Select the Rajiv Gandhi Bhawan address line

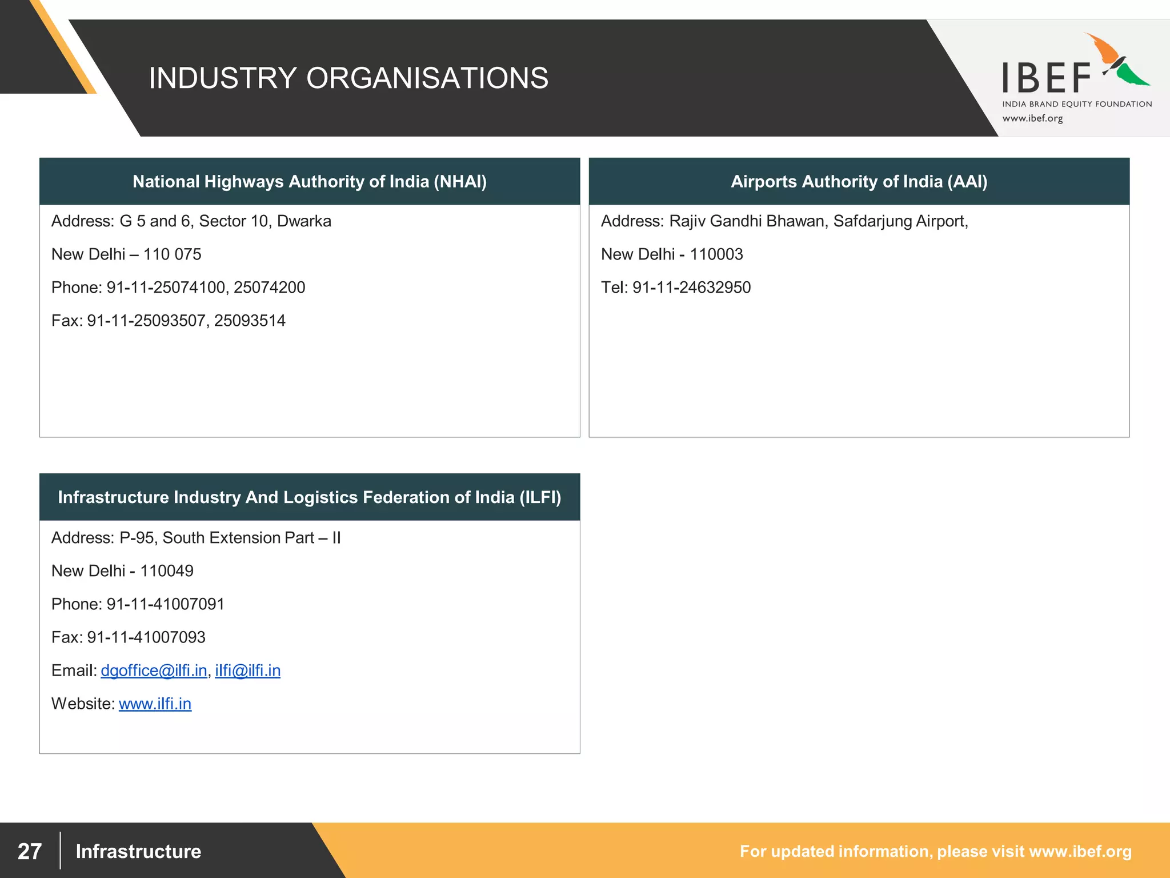784,221
